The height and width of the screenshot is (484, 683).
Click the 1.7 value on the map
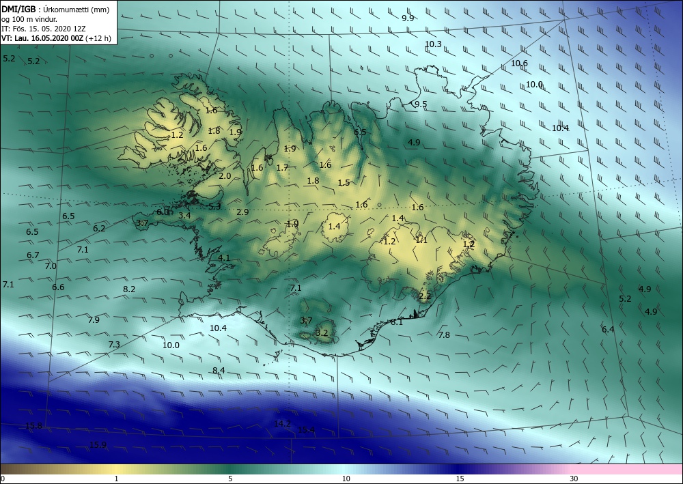[282, 167]
